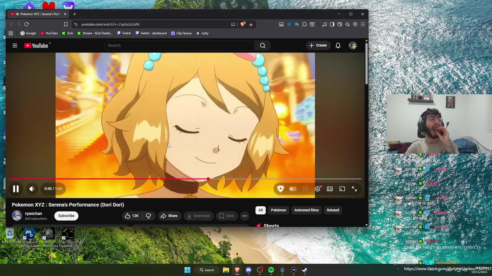Toggle closed captions CC button
This screenshot has height=276, width=492.
pos(305,189)
